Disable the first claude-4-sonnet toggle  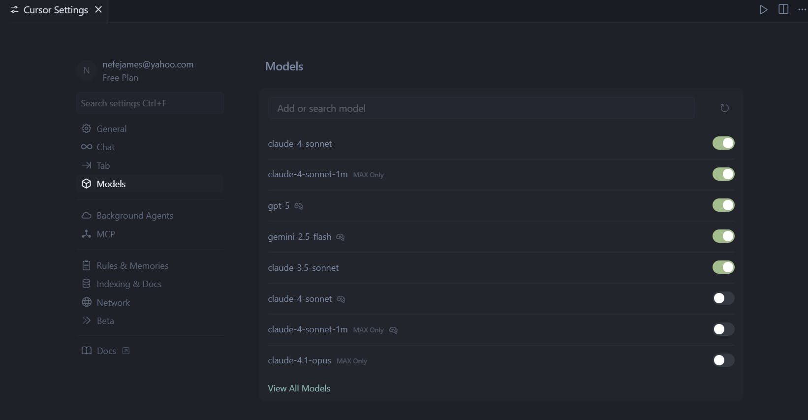tap(723, 143)
